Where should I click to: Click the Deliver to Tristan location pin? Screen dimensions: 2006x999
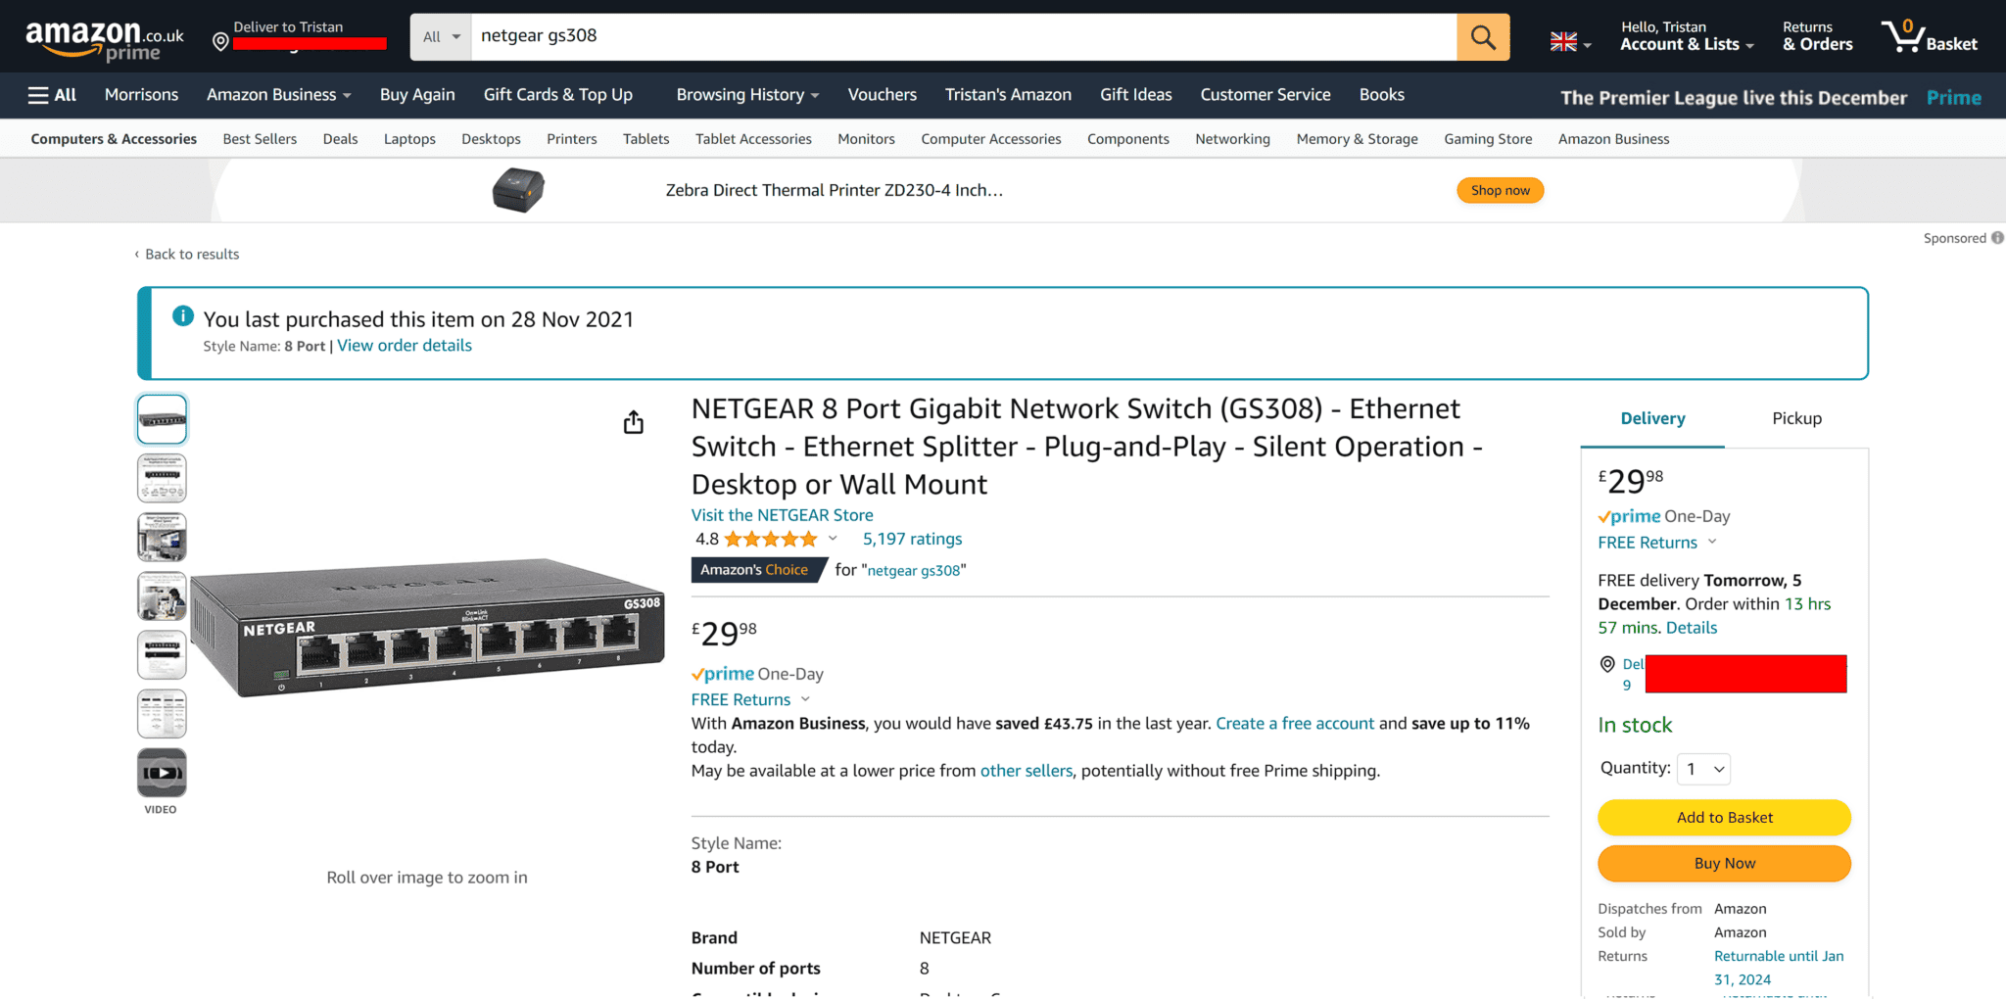click(x=220, y=41)
